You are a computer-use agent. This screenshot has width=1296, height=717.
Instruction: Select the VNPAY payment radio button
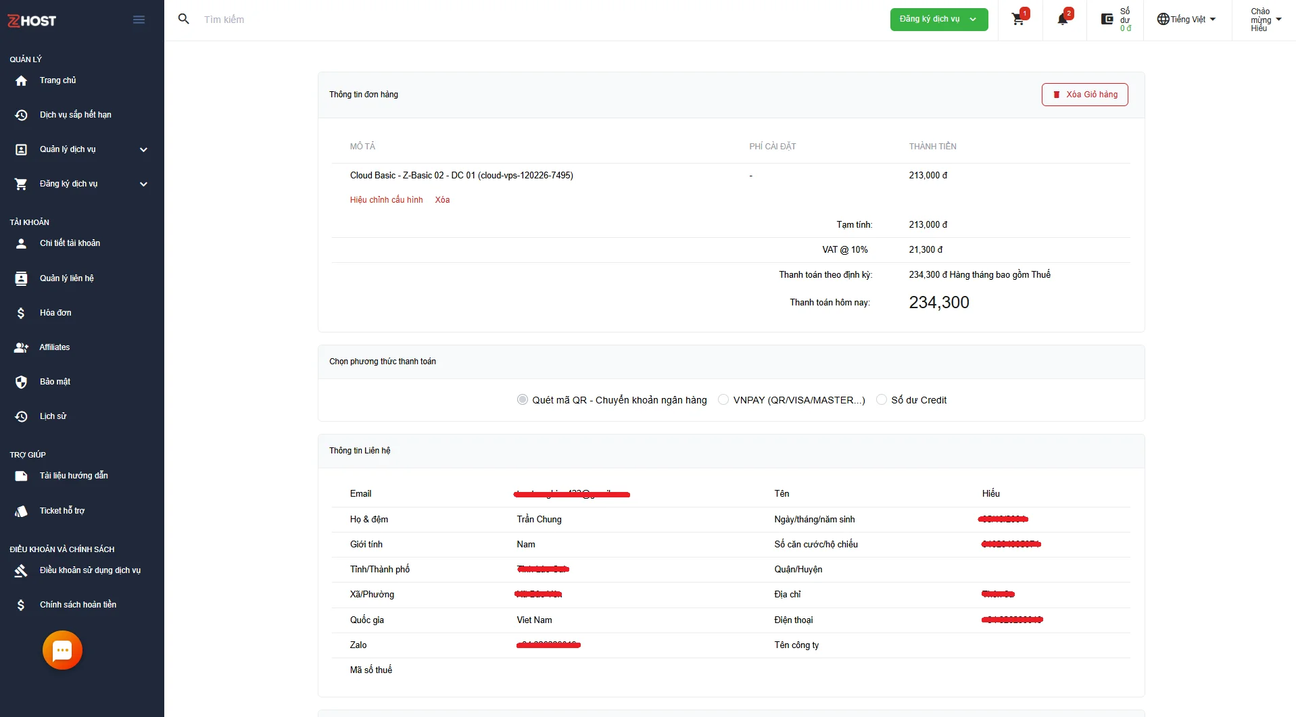[723, 400]
